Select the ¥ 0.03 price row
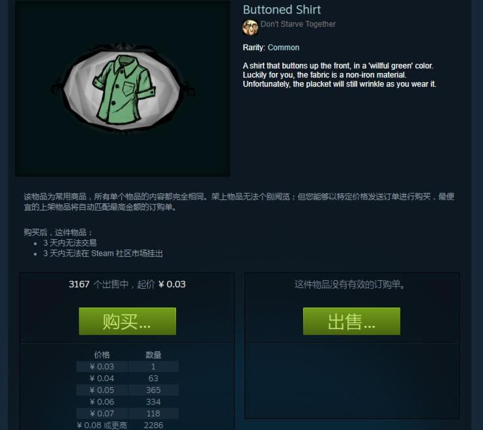 (127, 367)
